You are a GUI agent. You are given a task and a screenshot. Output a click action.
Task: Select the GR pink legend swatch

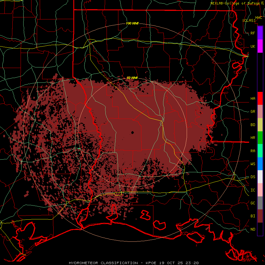260,112
